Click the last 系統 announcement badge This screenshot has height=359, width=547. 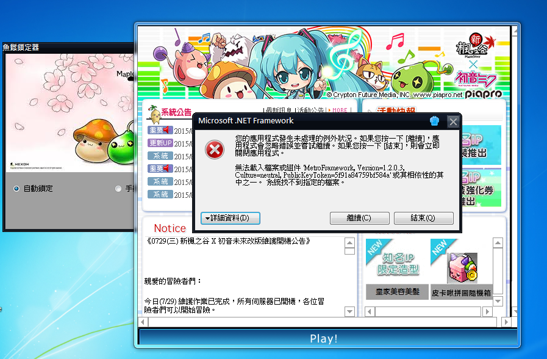pos(160,194)
